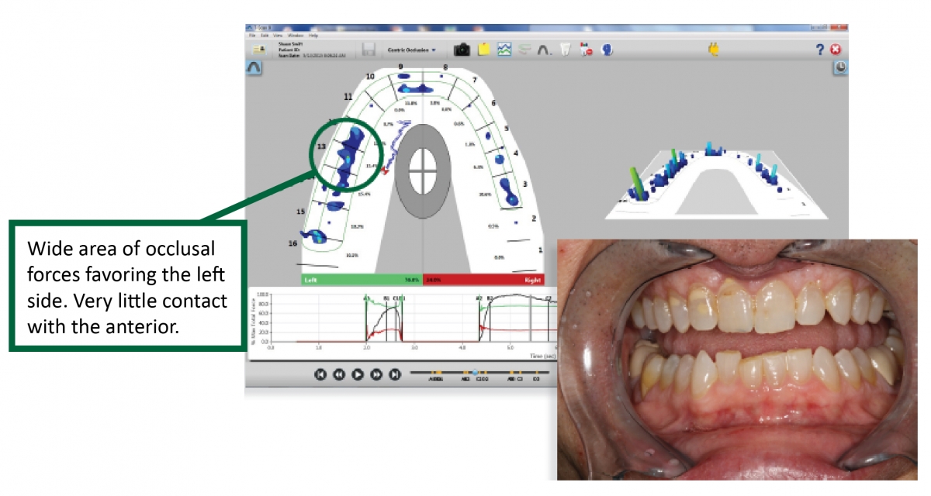Click the green Left force percentage bar
Screen dimensions: 931x496
pyautogui.click(x=362, y=280)
